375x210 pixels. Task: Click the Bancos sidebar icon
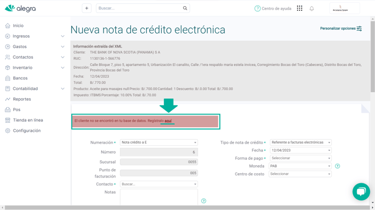point(8,78)
